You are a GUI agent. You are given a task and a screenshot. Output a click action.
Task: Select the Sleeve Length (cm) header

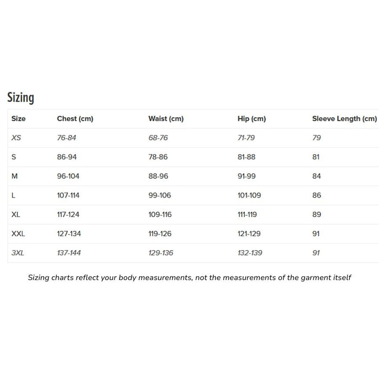click(x=344, y=119)
